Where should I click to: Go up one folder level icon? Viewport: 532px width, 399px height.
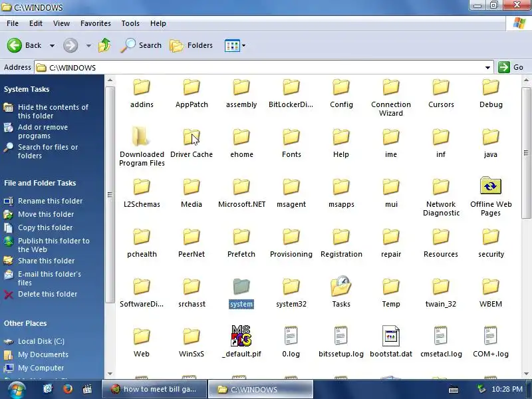click(104, 45)
